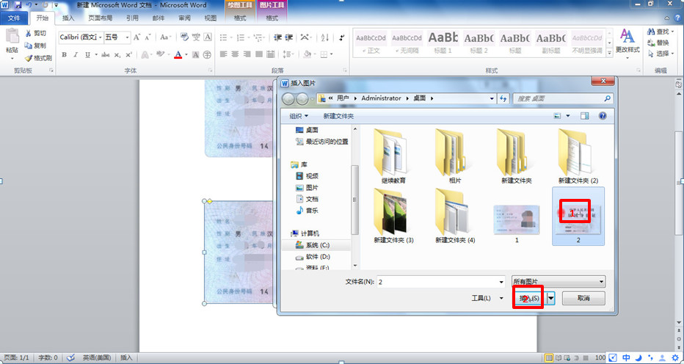Select the 相片 folder

(455, 156)
